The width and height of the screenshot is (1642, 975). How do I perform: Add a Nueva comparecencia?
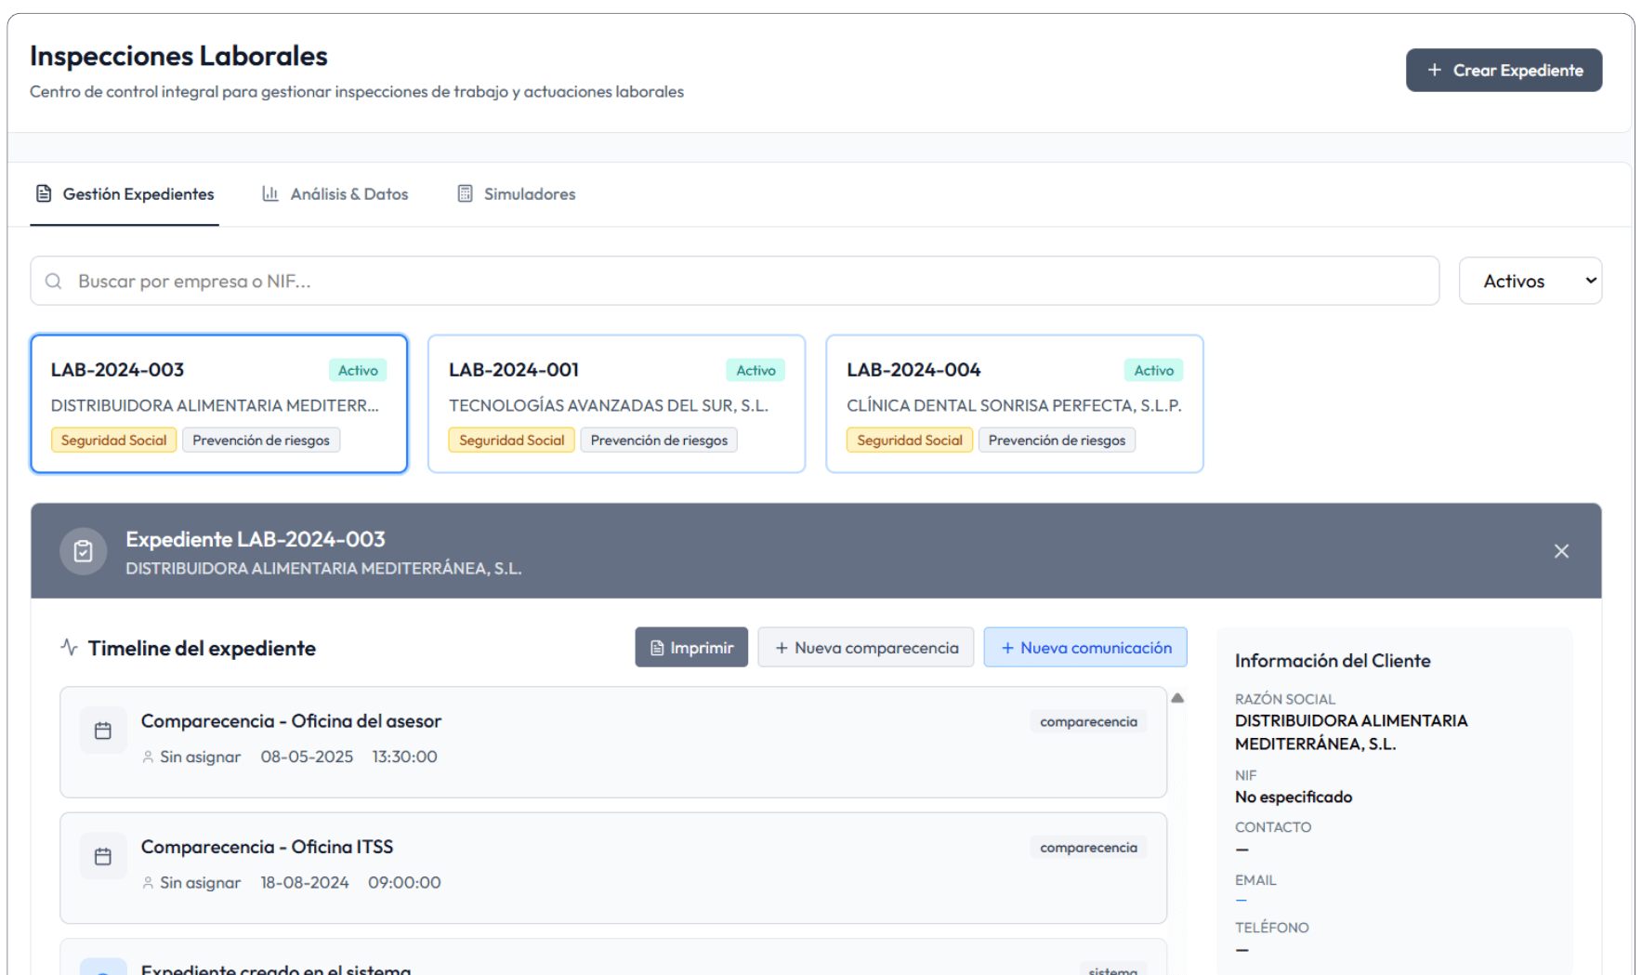tap(866, 647)
